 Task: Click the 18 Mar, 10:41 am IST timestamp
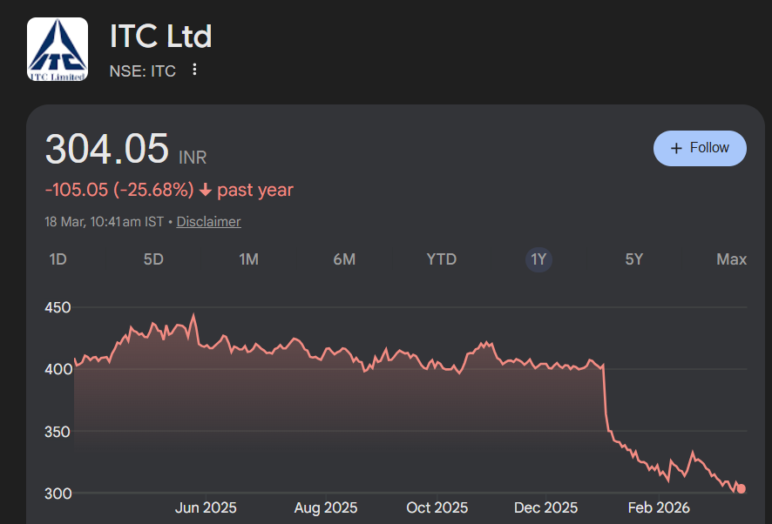[x=104, y=222]
